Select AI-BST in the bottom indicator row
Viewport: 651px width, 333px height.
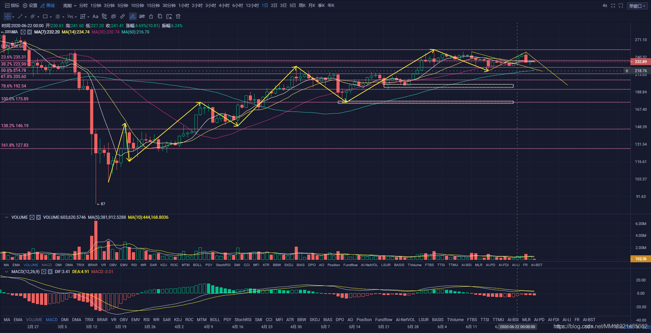(589, 320)
